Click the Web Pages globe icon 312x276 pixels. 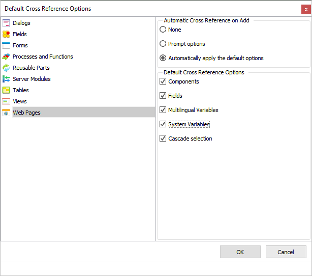pyautogui.click(x=6, y=113)
